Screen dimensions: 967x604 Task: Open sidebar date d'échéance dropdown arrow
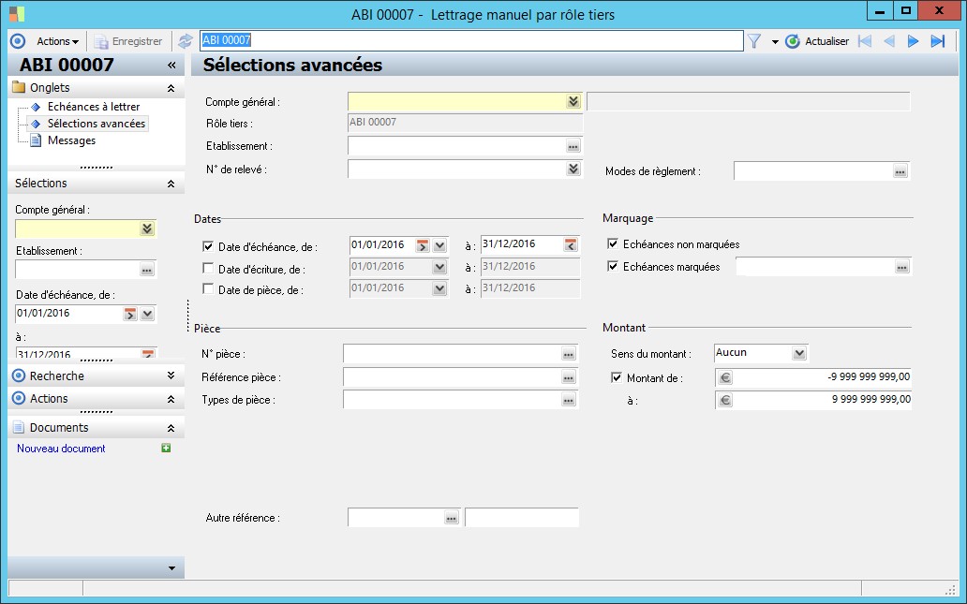[x=147, y=314]
